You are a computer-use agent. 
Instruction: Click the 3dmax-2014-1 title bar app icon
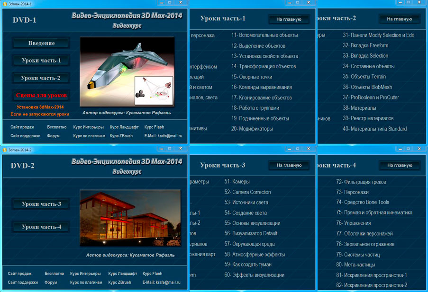(5, 4)
